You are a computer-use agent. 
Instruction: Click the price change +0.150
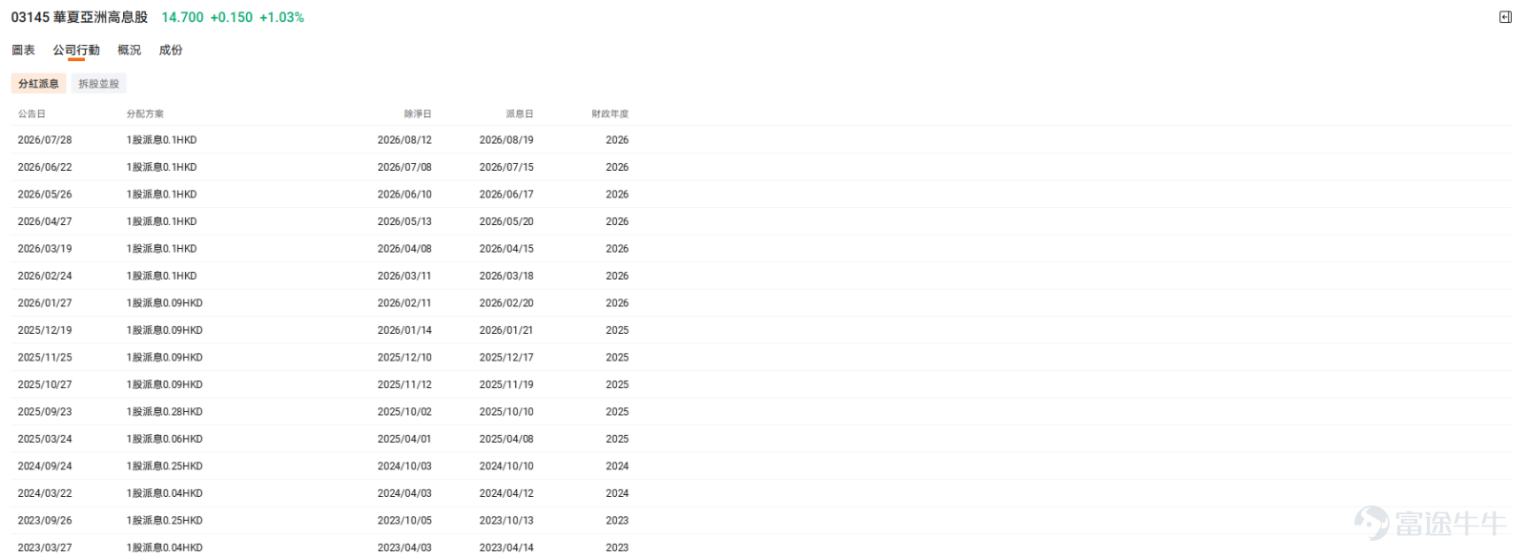(232, 17)
